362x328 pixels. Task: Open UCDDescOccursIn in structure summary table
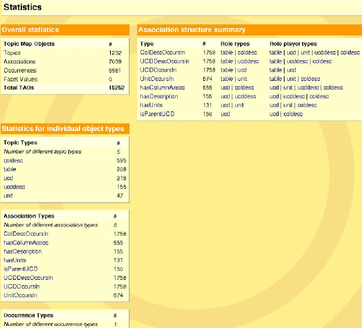tap(164, 61)
